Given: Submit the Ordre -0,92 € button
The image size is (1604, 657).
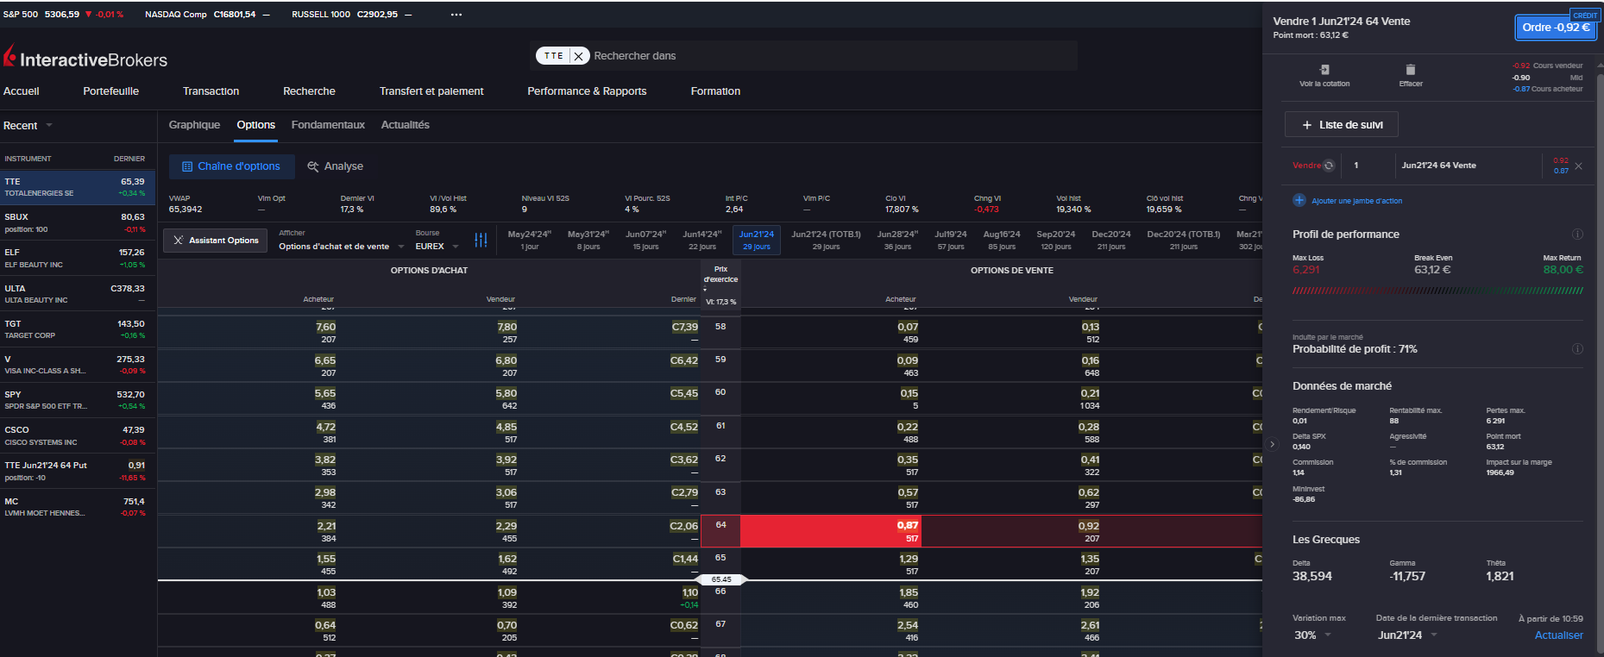Looking at the screenshot, I should [1555, 28].
